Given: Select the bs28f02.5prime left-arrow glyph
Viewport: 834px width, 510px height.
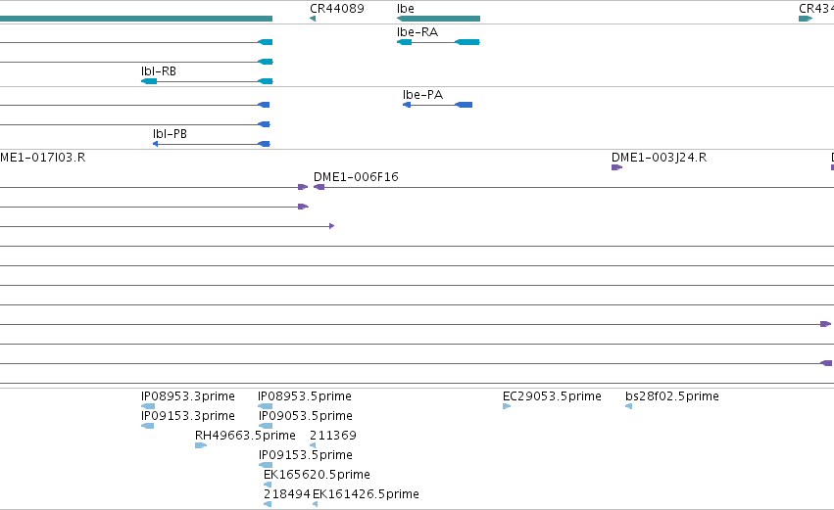Looking at the screenshot, I should (629, 406).
